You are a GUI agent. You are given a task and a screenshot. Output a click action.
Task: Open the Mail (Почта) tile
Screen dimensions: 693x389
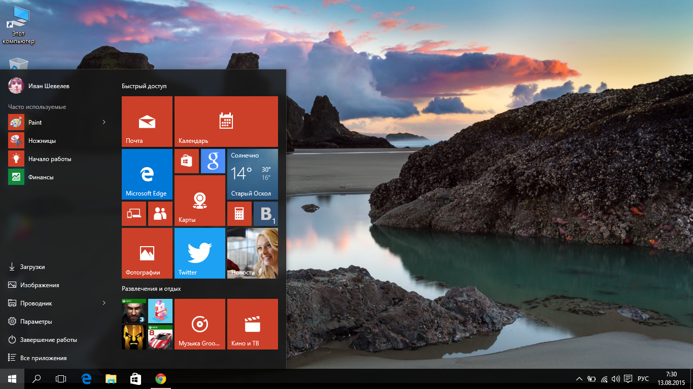point(147,122)
